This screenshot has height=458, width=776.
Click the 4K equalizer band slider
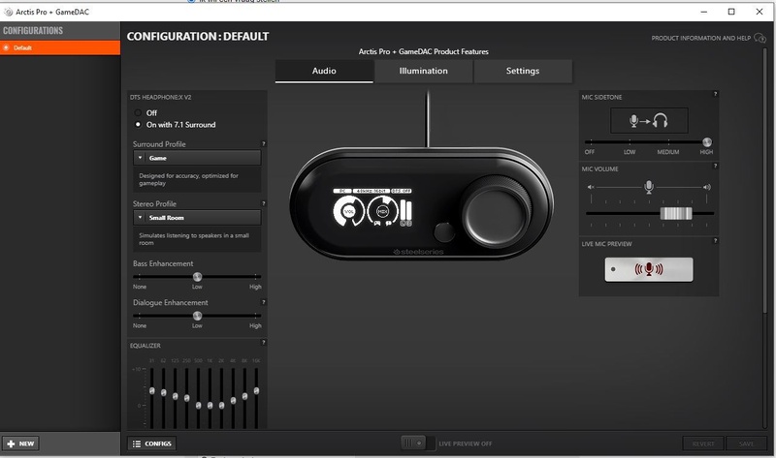[x=233, y=400]
